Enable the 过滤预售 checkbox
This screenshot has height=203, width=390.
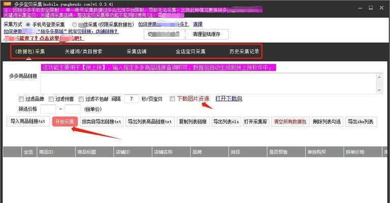[x=51, y=99]
